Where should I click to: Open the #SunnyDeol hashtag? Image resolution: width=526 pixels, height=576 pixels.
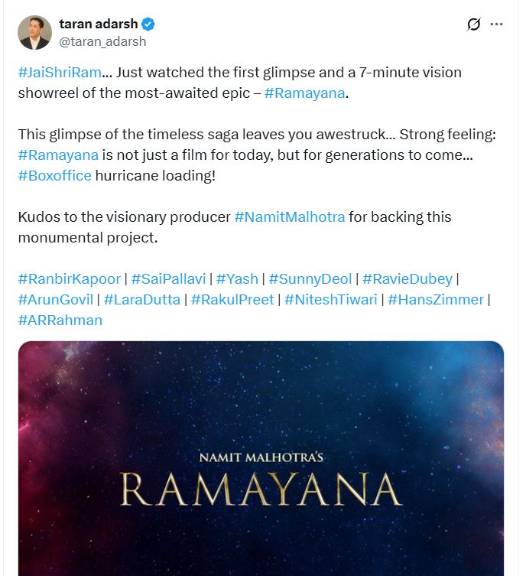(310, 278)
